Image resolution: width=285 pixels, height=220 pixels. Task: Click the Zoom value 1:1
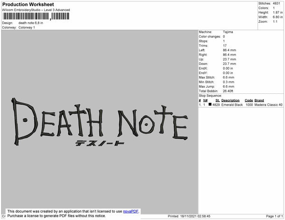pyautogui.click(x=275, y=22)
